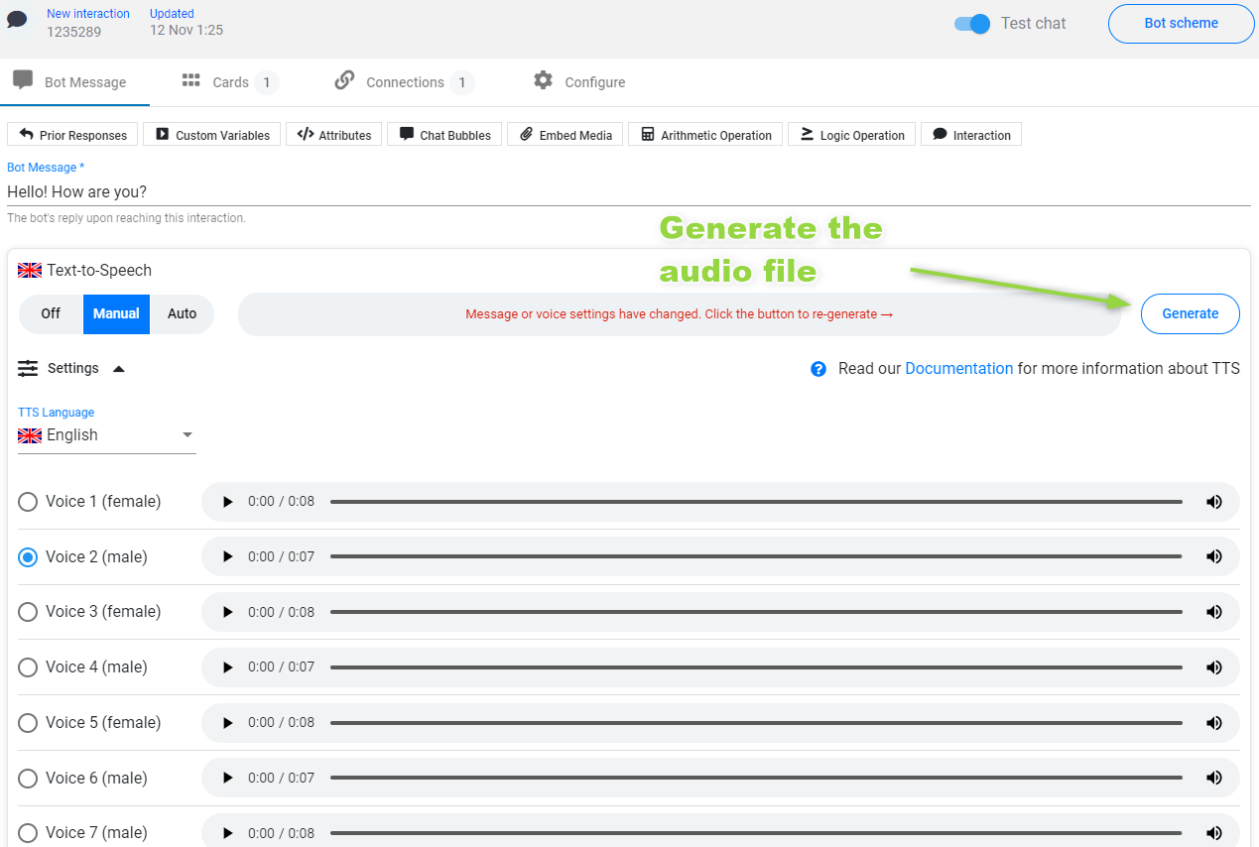This screenshot has width=1259, height=847.
Task: Select the Voice 7 (female) radio button
Action: click(x=28, y=833)
